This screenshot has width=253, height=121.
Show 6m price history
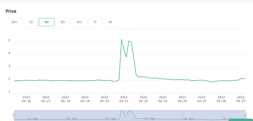79,22
